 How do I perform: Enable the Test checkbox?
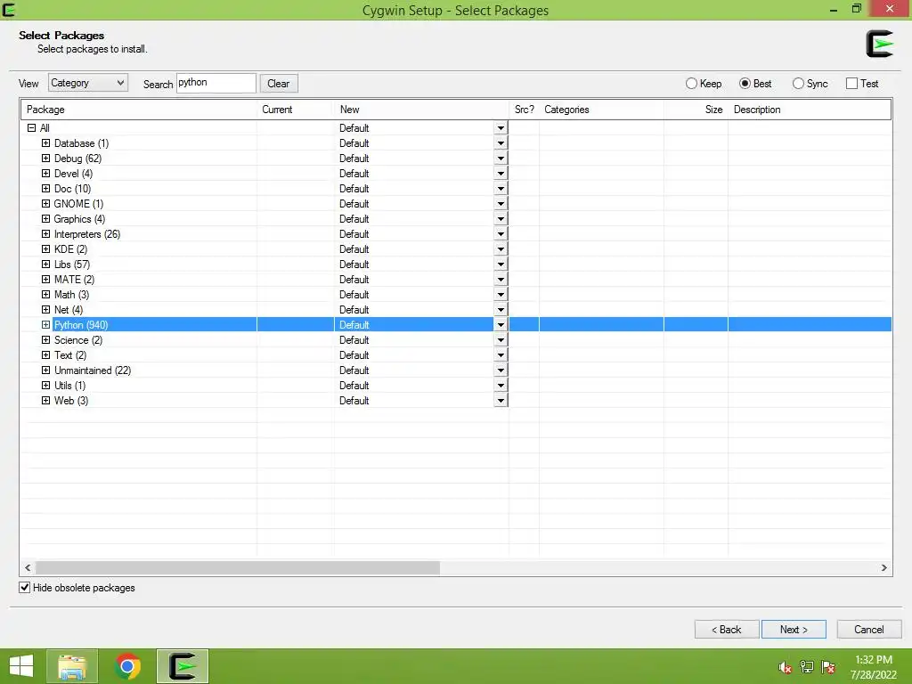851,83
